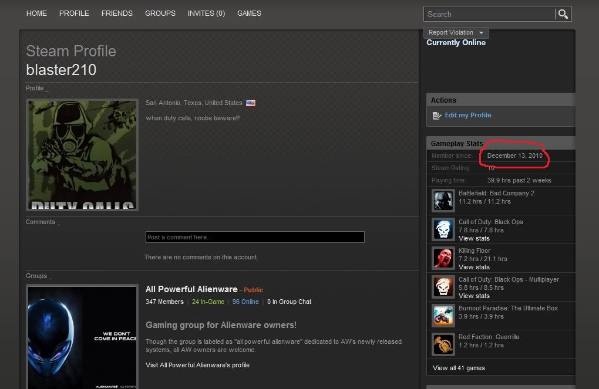Screen dimensions: 599x389
Task: Click the blaster210 profile avatar image
Action: [82, 155]
